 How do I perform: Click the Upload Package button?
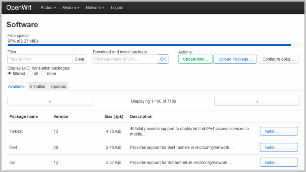click(235, 59)
